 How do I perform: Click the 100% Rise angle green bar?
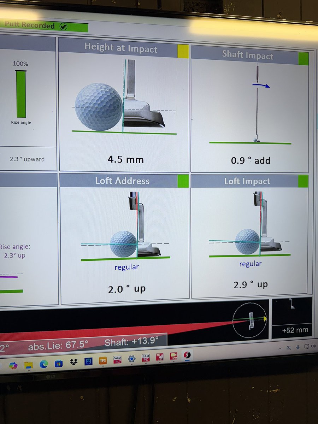coord(21,94)
